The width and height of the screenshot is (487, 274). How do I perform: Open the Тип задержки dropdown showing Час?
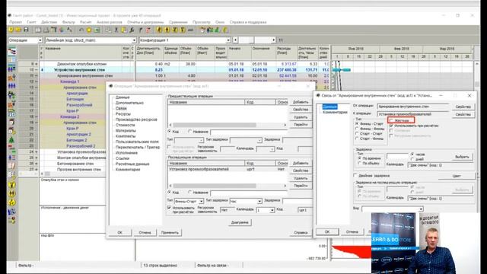(x=259, y=201)
